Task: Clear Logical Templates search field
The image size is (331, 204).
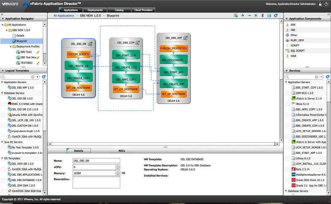Action: click(x=33, y=77)
